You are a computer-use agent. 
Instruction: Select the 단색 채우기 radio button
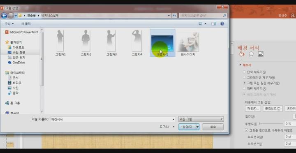pyautogui.click(x=244, y=72)
